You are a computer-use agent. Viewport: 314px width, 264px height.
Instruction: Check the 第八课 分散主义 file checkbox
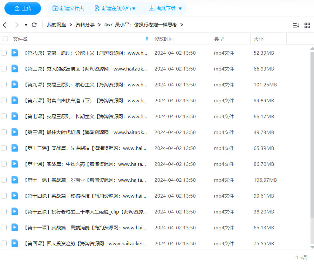point(4,53)
